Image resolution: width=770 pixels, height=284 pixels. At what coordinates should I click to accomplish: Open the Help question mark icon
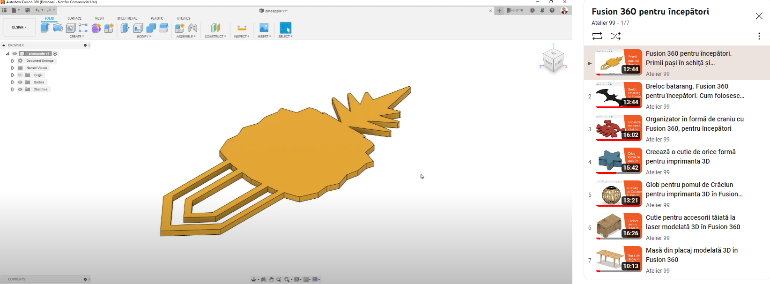coord(552,10)
